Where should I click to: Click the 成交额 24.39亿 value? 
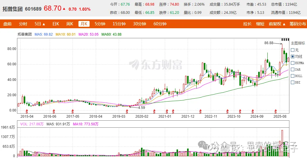pos(230,13)
